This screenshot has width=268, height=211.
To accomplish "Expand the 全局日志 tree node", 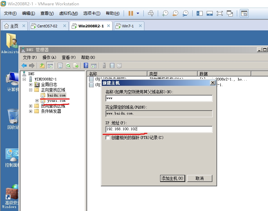I will click(30, 84).
